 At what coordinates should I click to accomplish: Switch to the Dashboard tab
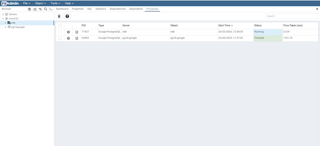point(62,9)
